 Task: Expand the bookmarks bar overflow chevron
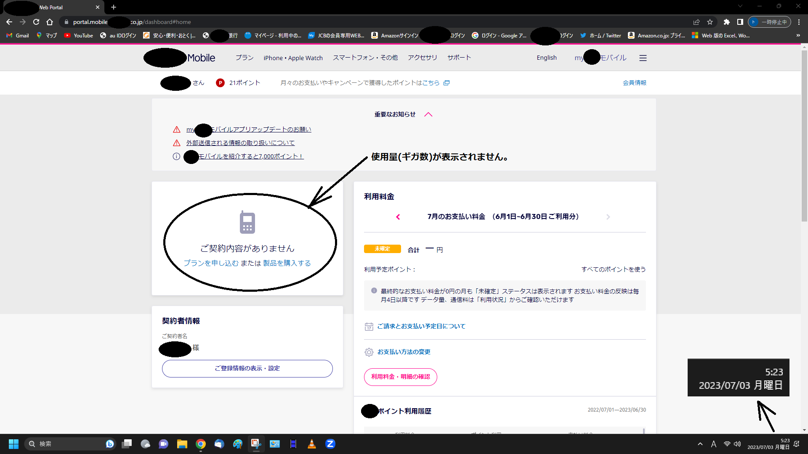798,36
